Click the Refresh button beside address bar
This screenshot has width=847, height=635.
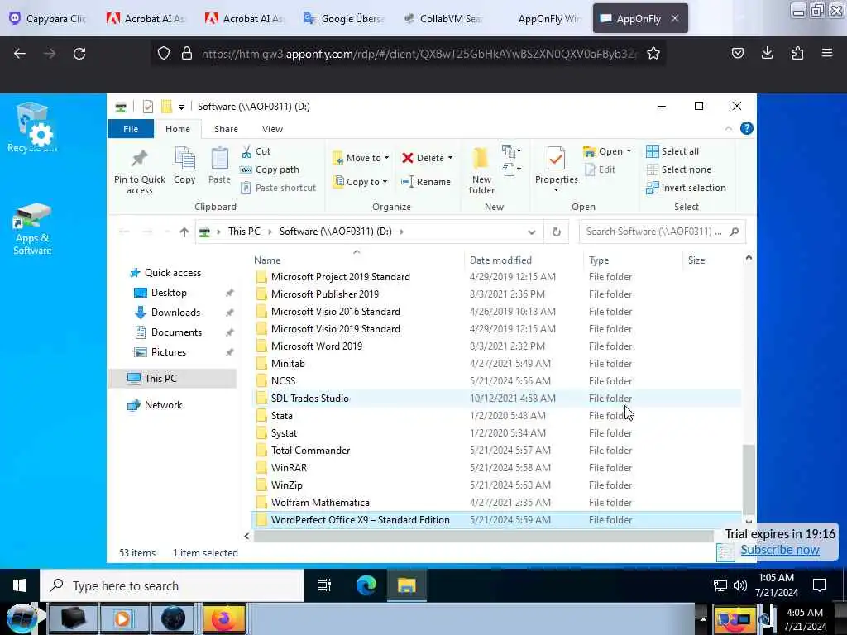tap(557, 232)
